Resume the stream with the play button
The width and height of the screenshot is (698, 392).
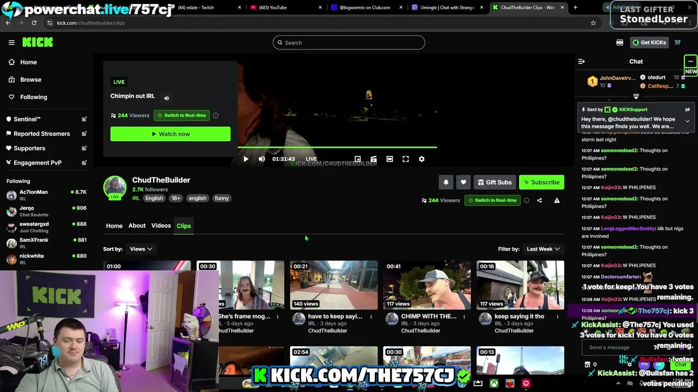(x=246, y=159)
